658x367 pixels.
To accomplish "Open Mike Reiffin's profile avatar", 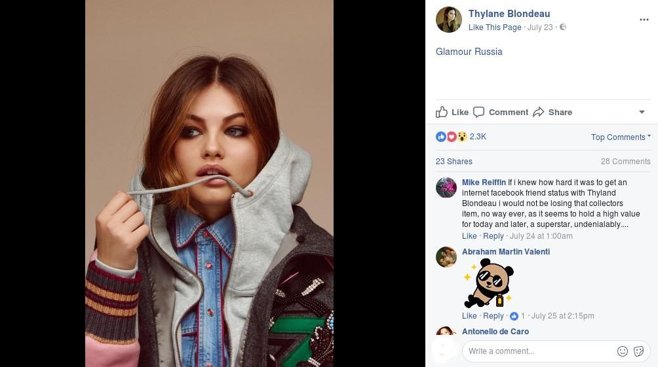I will (446, 188).
